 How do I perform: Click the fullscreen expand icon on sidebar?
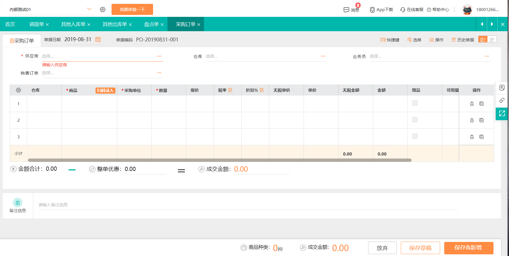click(x=502, y=114)
